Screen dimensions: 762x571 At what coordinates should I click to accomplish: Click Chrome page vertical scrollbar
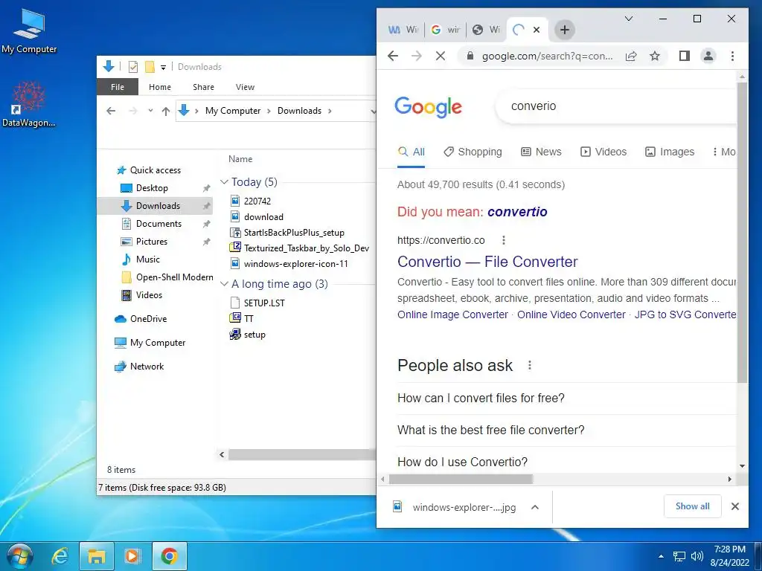[742, 232]
